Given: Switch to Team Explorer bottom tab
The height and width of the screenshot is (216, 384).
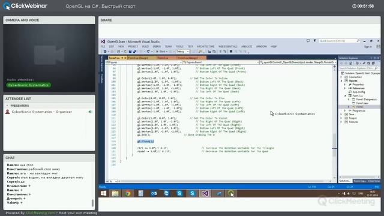Looking at the screenshot, I should (x=359, y=181).
